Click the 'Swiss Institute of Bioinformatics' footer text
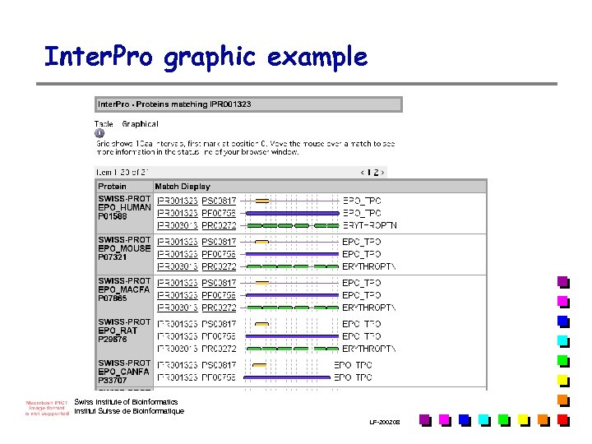This screenshot has width=592, height=444. point(126,402)
